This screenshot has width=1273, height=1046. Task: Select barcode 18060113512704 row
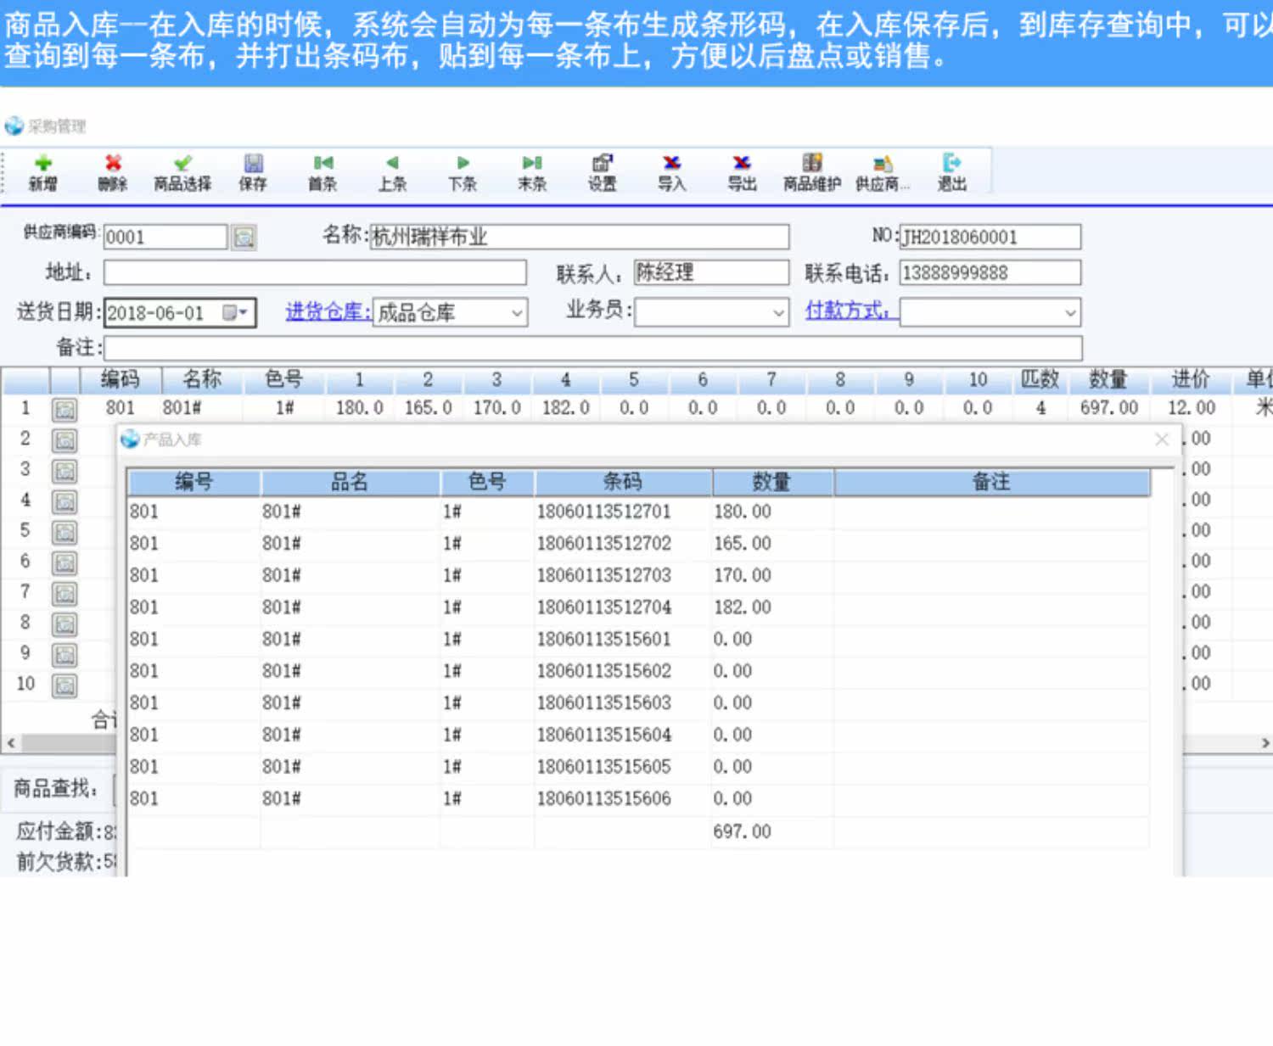pyautogui.click(x=638, y=607)
